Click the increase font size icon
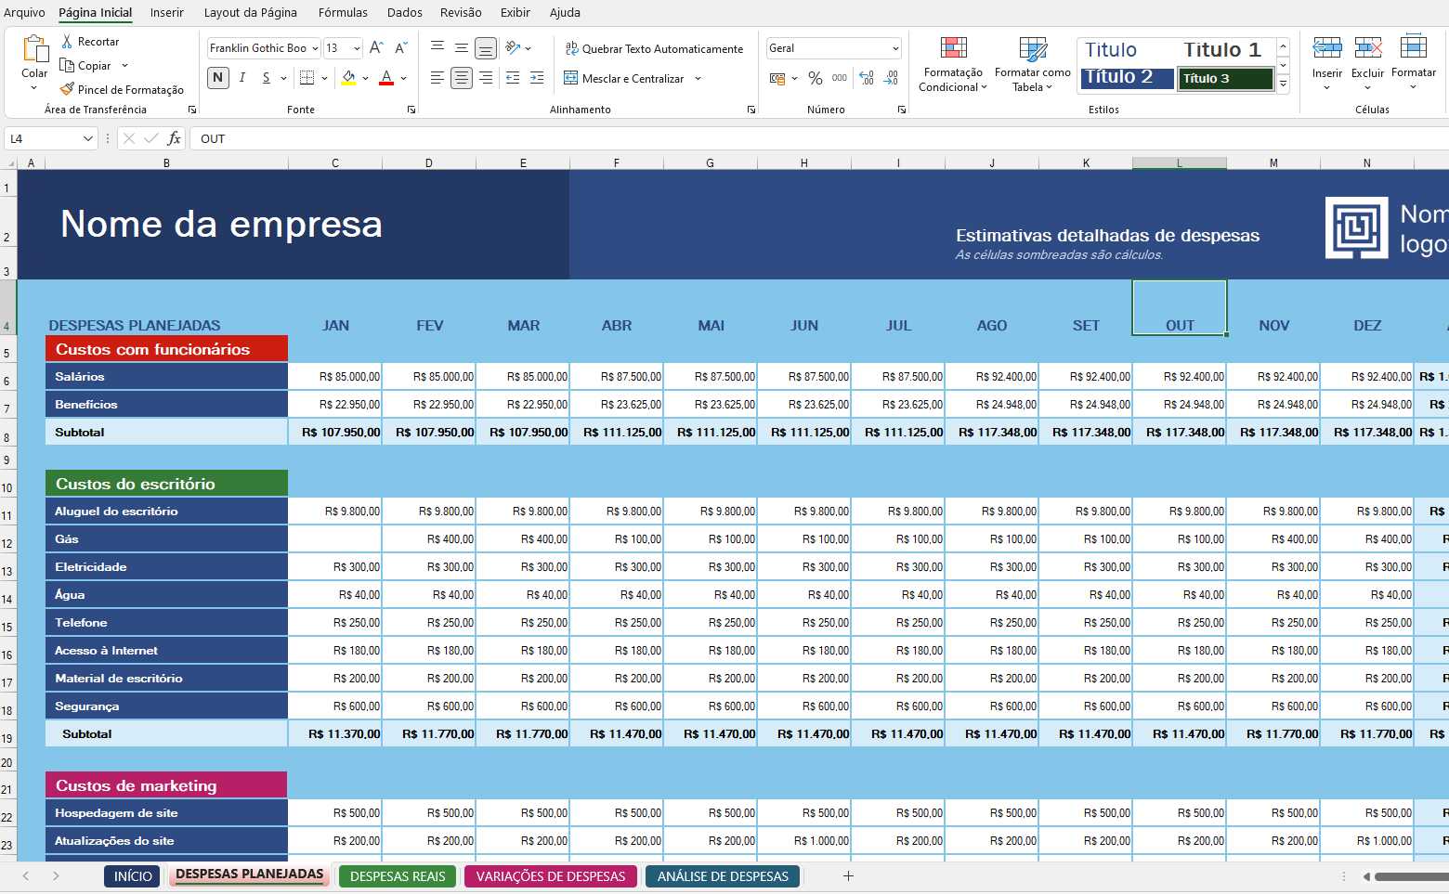1449x894 pixels. pos(376,48)
